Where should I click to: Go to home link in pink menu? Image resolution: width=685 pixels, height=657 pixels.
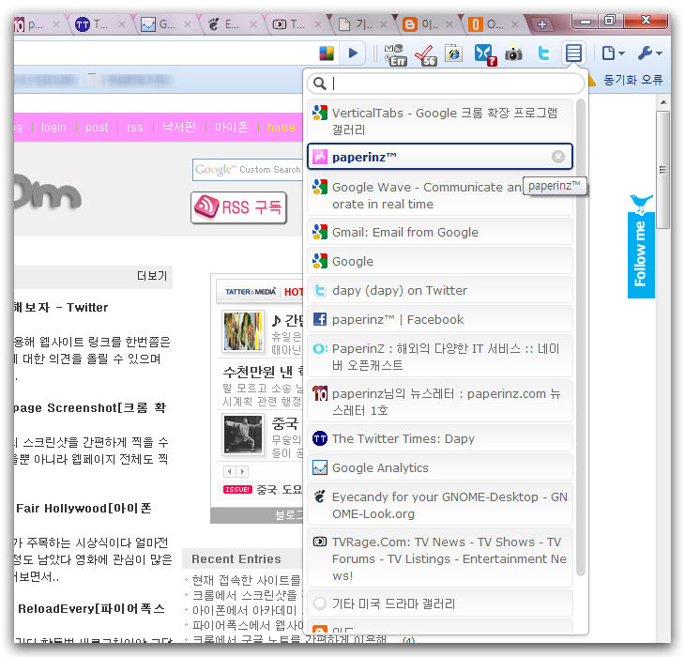point(282,127)
